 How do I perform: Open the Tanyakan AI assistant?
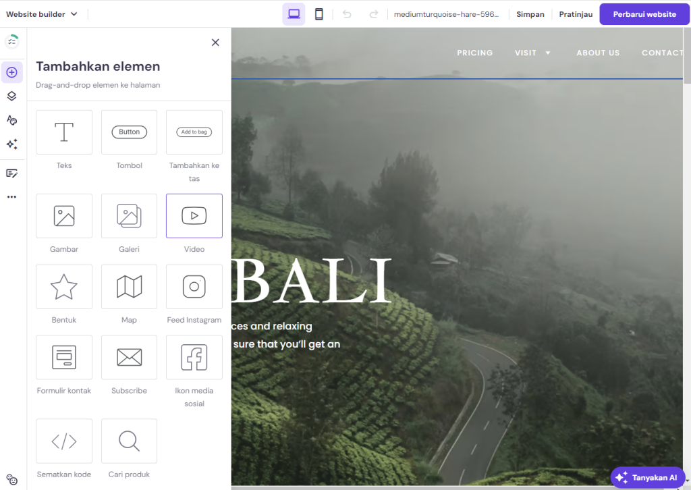(x=647, y=477)
